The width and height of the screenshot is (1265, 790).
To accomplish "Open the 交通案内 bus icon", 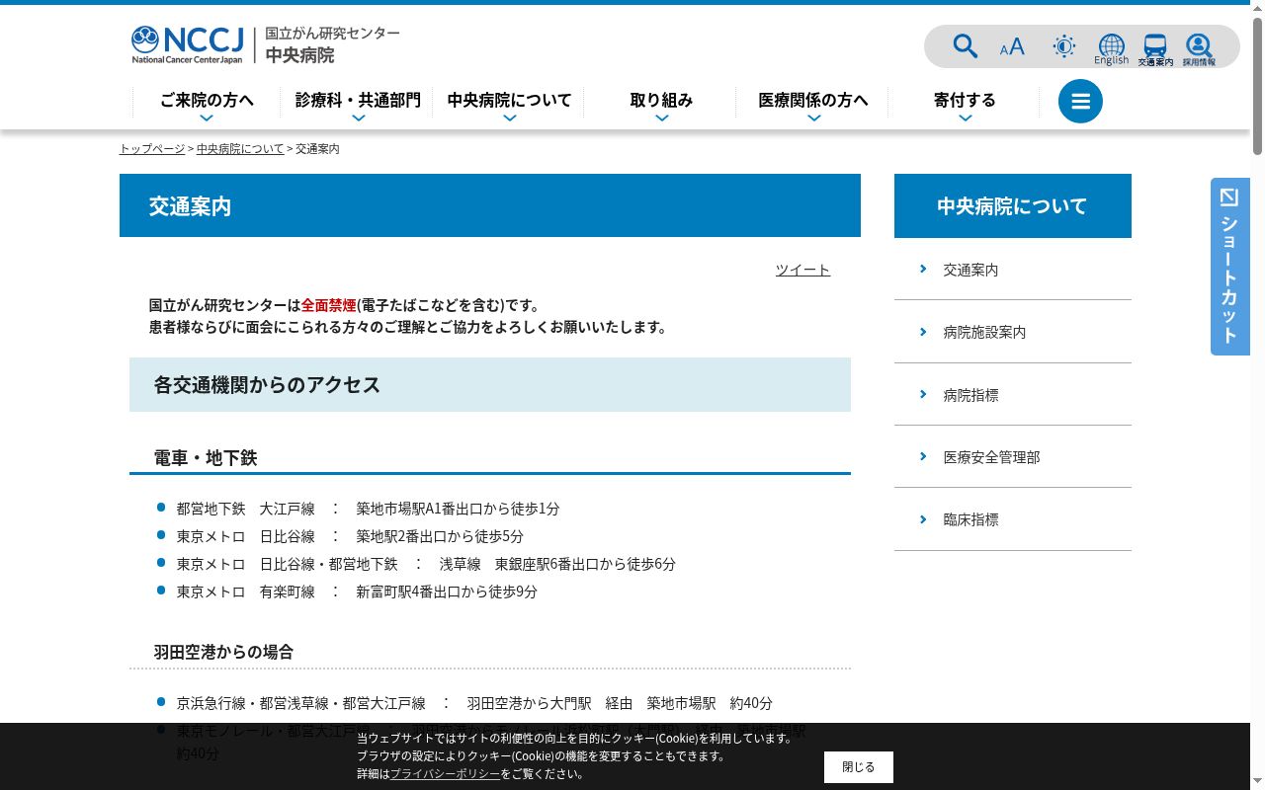I will (1155, 49).
